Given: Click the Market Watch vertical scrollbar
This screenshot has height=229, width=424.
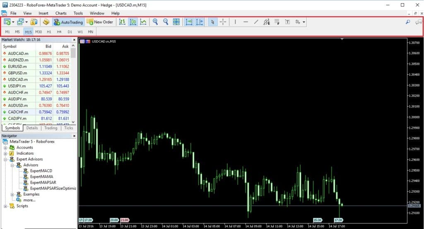Looking at the screenshot, I should (x=73, y=83).
